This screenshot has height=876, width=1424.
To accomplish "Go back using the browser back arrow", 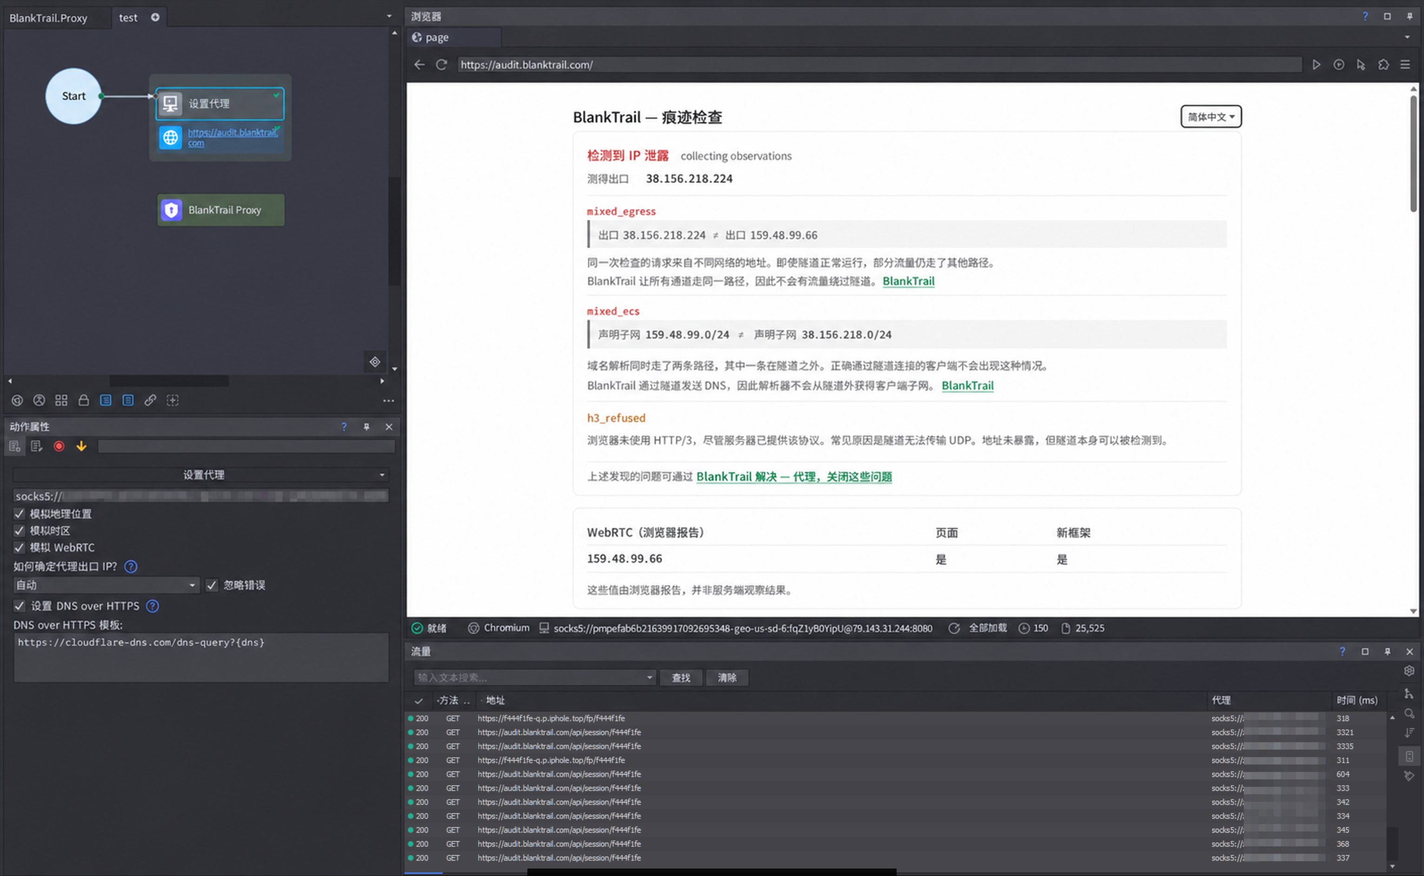I will click(x=419, y=65).
